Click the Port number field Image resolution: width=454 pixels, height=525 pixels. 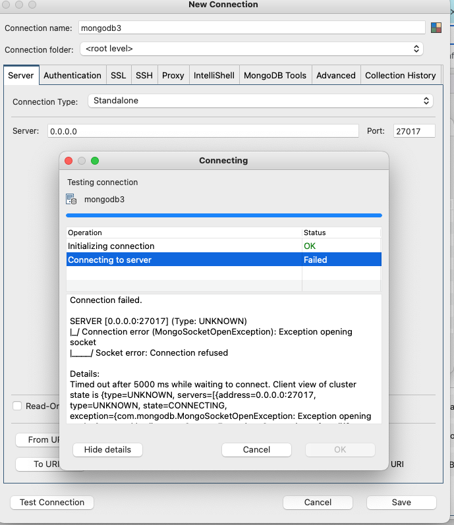coord(414,131)
